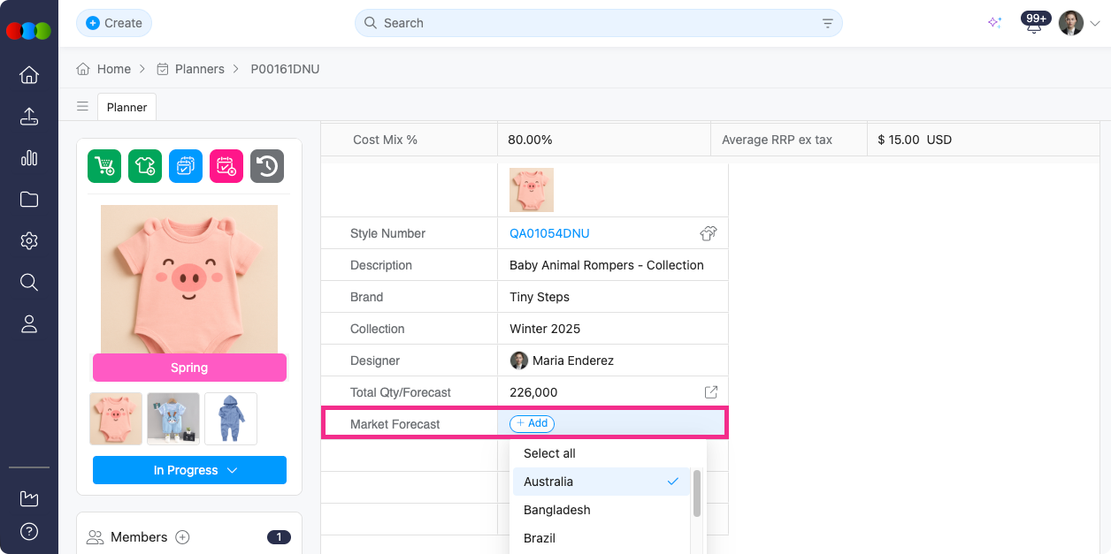Click the green shopping cart add icon

click(104, 166)
